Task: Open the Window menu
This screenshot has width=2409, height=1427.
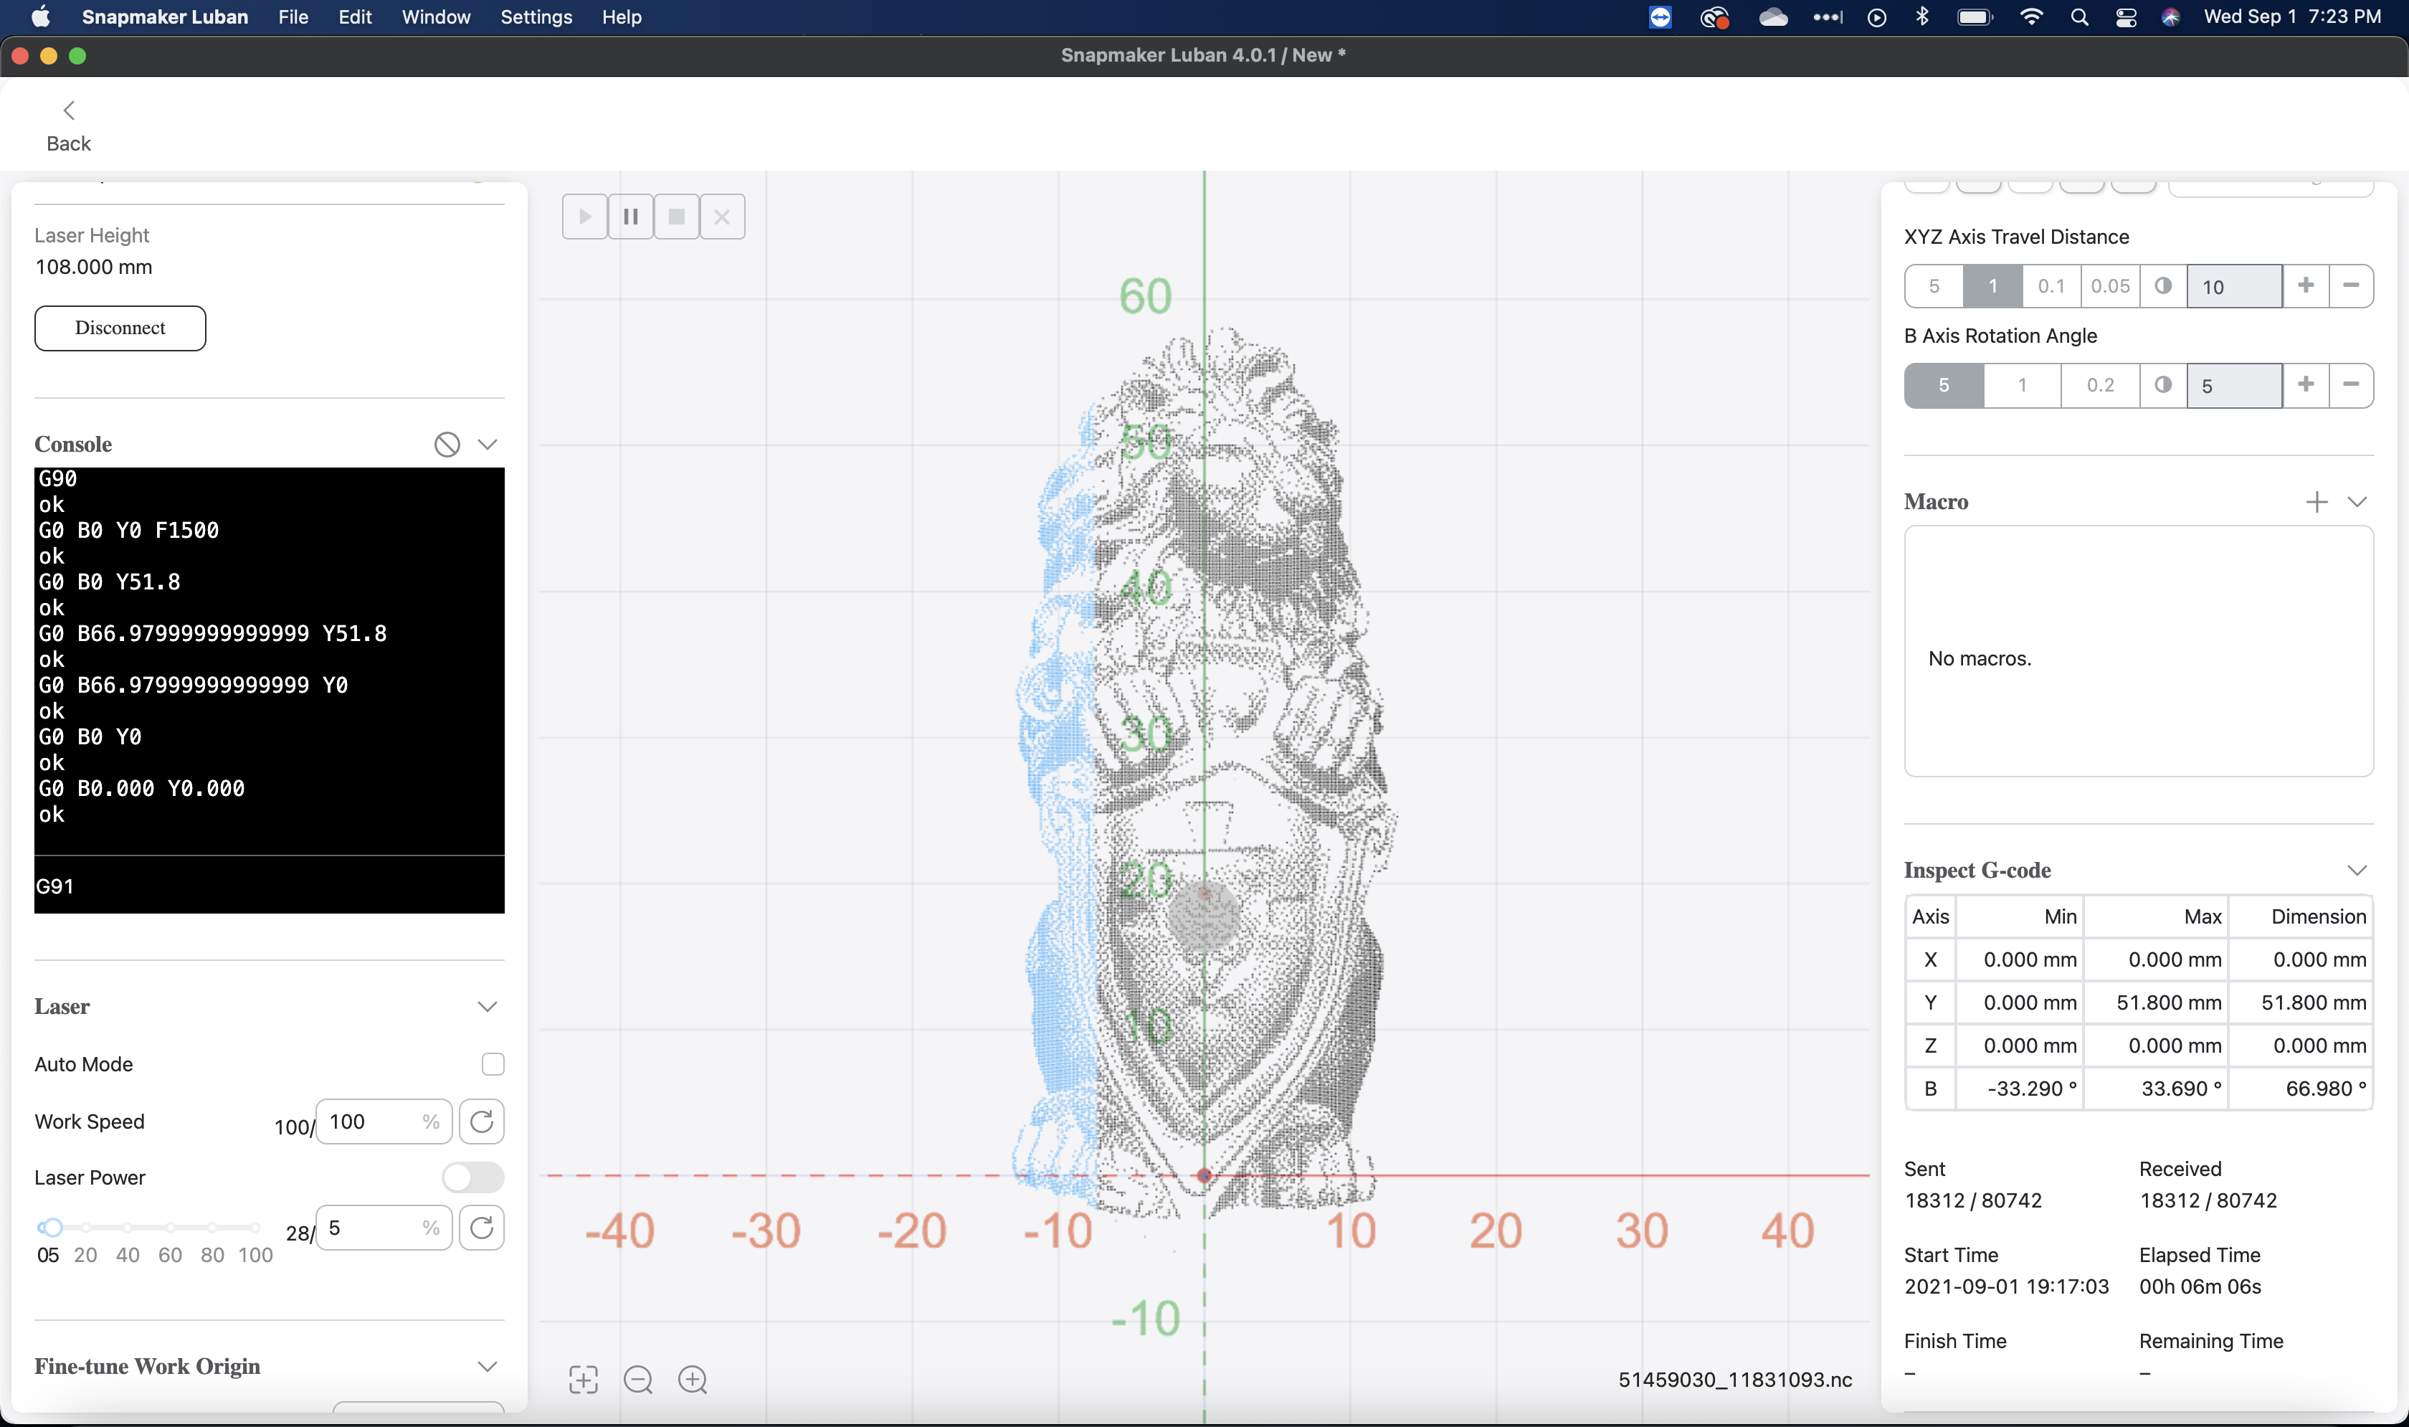Action: point(437,16)
